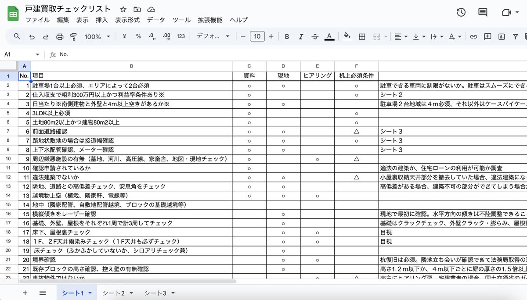527x300 pixels.
Task: Select the paint format tool
Action: (73, 36)
